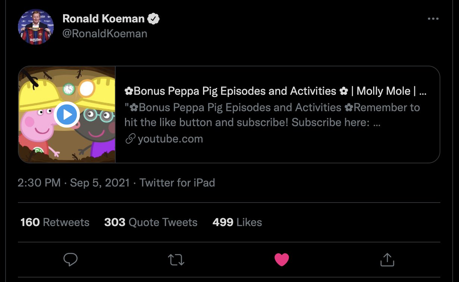The width and height of the screenshot is (459, 282).
Task: Click the chain link icon beside youtube.com
Action: click(x=130, y=139)
